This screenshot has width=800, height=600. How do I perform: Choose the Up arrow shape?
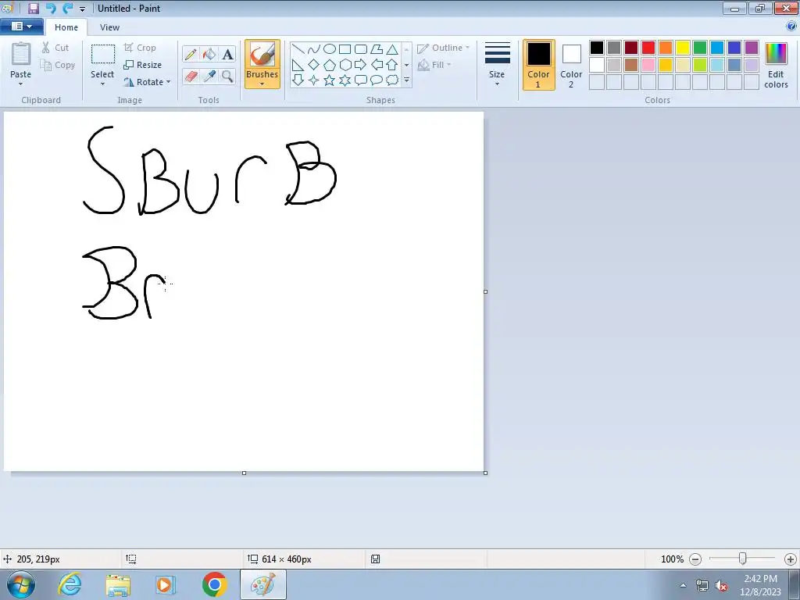point(392,65)
